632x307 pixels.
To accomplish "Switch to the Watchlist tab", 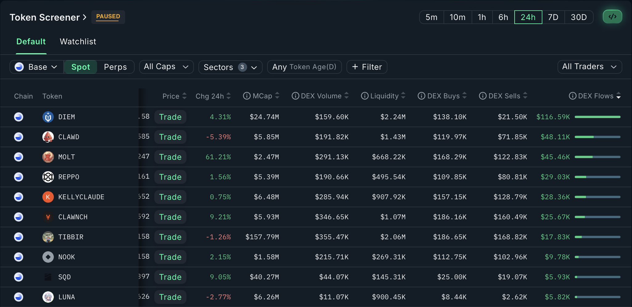I will 78,42.
